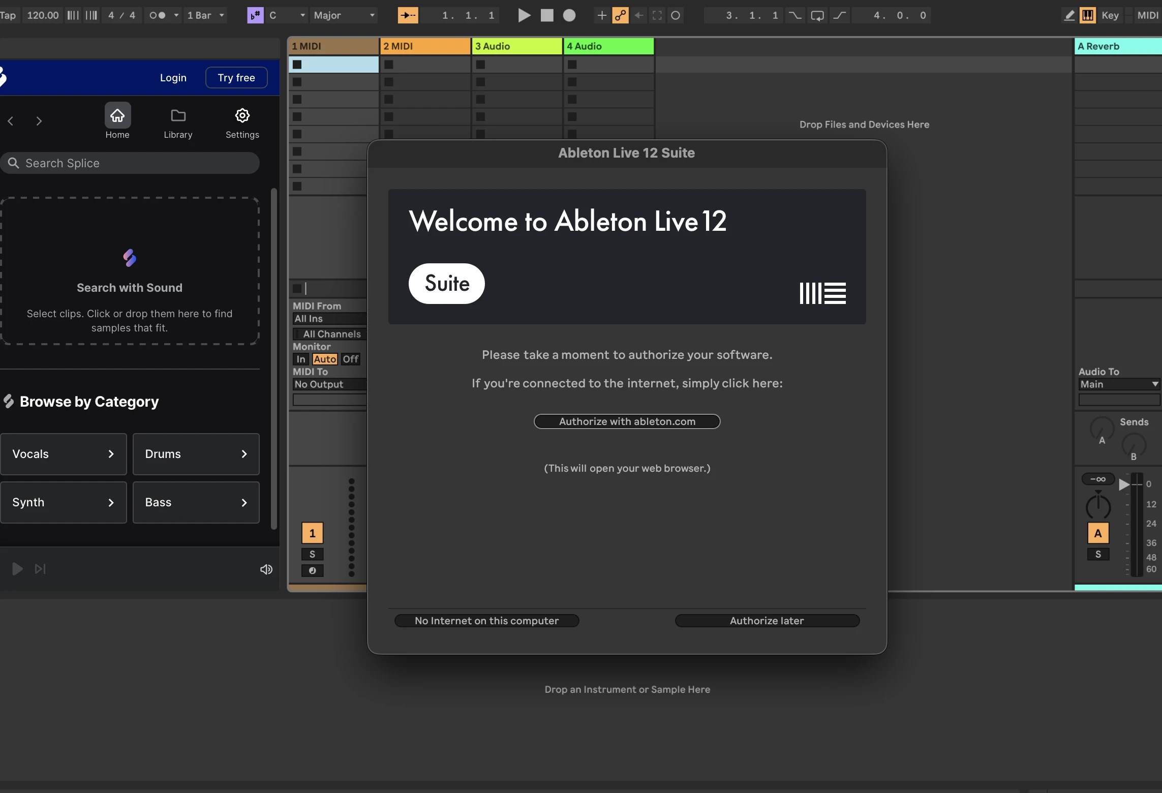Select the 1 MIDI track header
The width and height of the screenshot is (1162, 793).
tap(333, 46)
